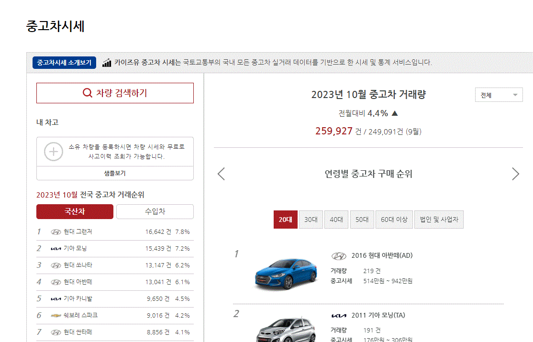533x342 pixels.
Task: Click the 9,016 건 value
Action: pos(158,316)
